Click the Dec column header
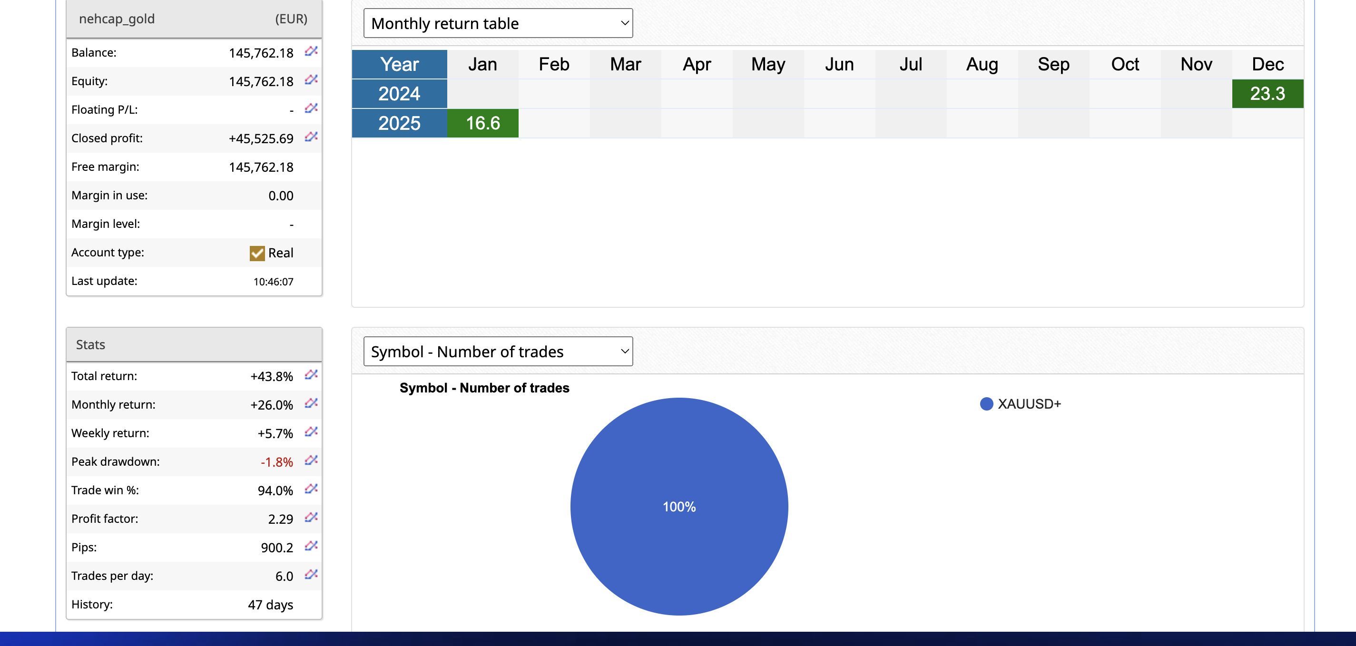The image size is (1356, 646). [x=1267, y=64]
